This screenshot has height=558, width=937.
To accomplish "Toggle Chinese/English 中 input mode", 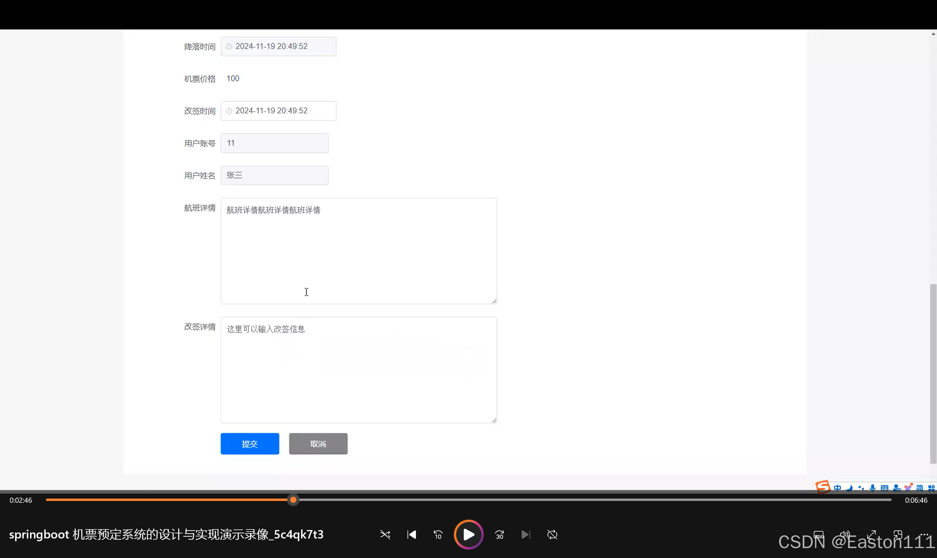I will [x=837, y=488].
